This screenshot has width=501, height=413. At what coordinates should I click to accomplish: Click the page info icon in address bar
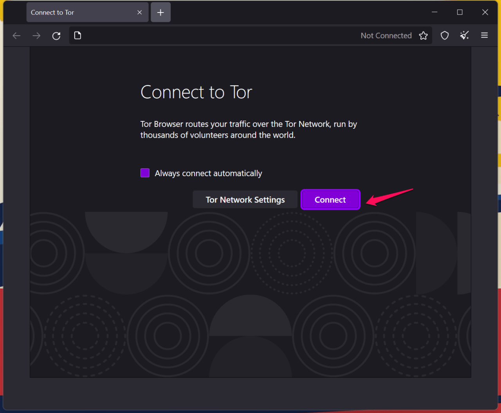coord(77,35)
